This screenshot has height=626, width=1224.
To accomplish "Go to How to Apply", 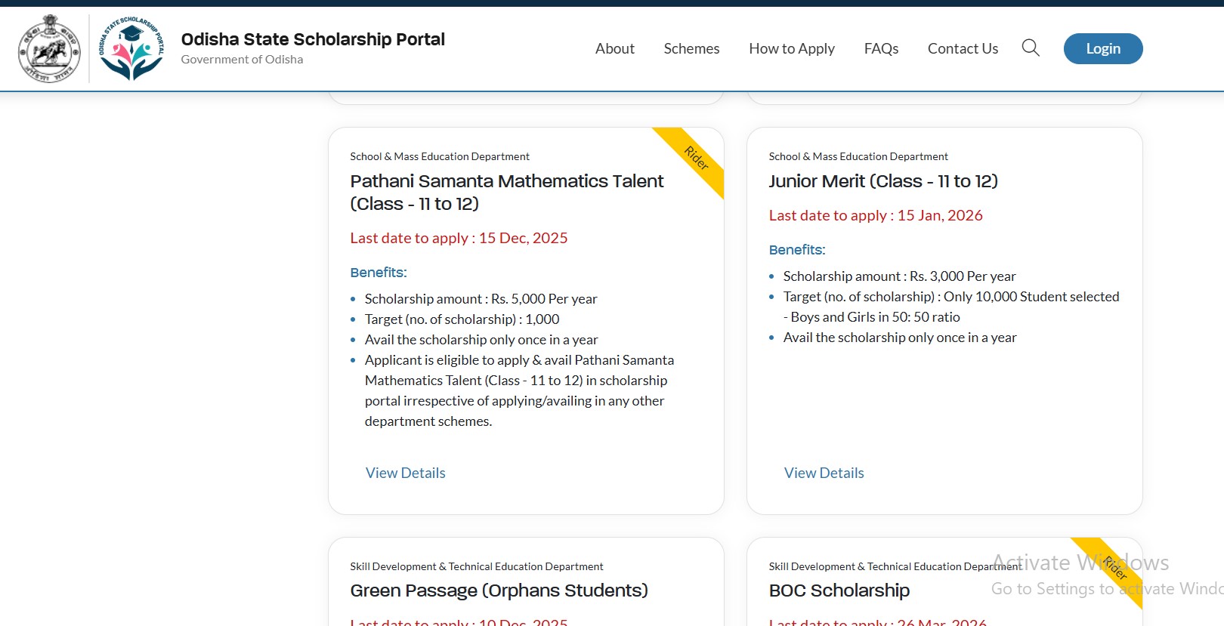I will coord(792,48).
